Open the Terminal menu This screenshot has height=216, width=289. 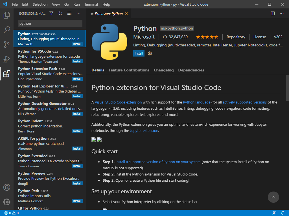pos(91,4)
